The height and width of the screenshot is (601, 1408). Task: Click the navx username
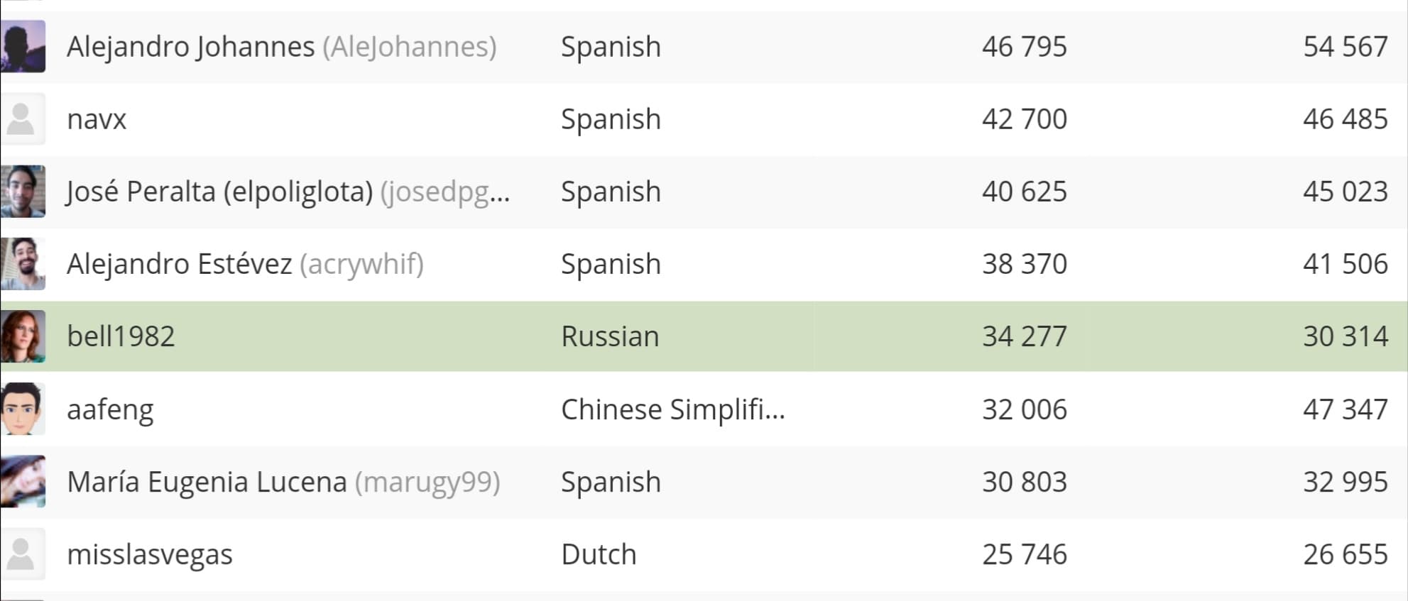(97, 119)
